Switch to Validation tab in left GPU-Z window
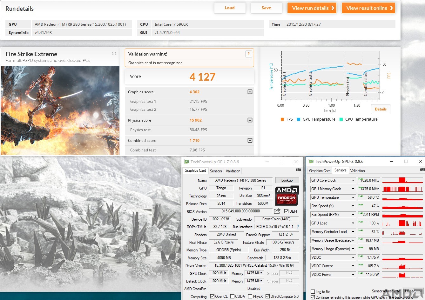 tap(233, 171)
